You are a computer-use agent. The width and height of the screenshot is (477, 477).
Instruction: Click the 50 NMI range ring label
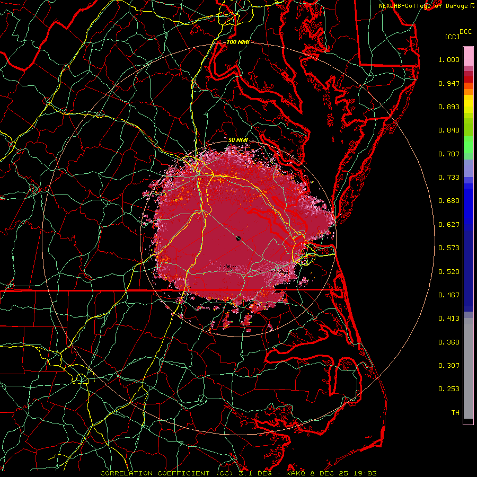pos(238,140)
